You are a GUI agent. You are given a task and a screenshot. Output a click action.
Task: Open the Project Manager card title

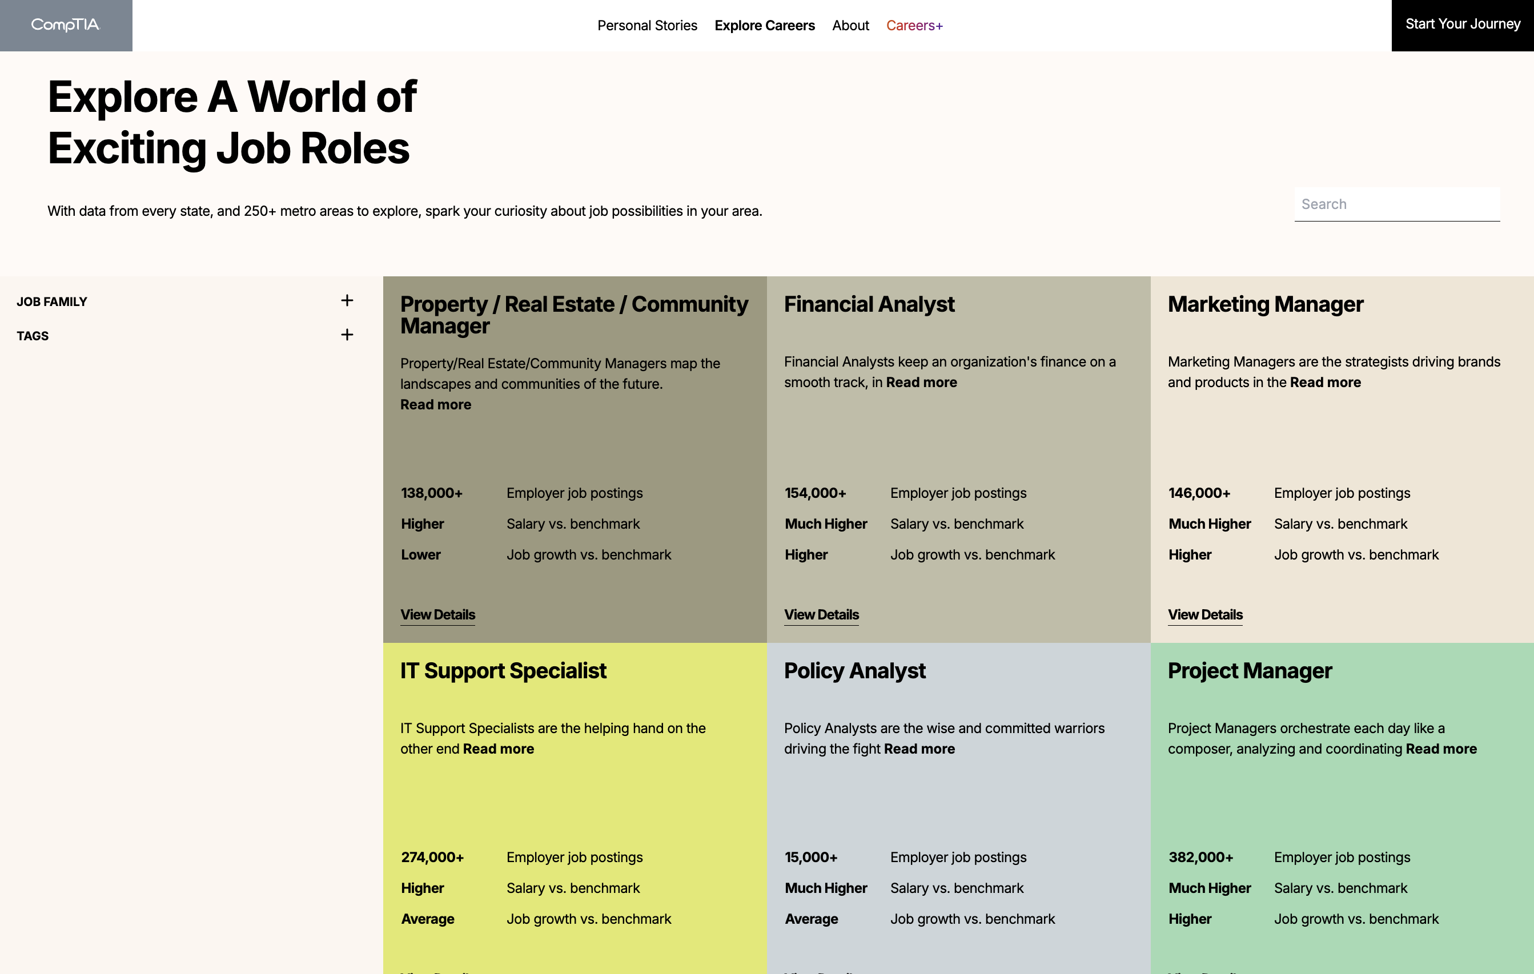(x=1248, y=671)
